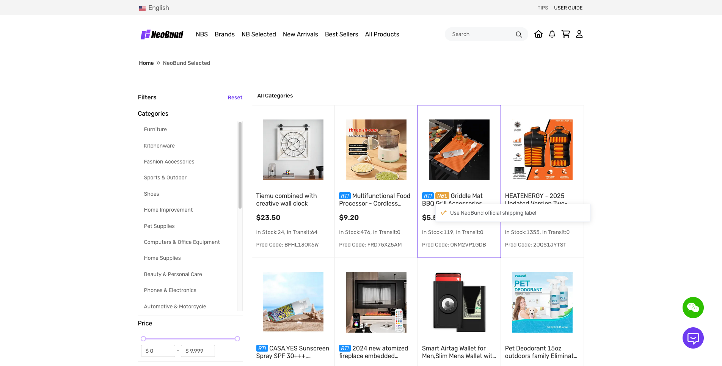Image resolution: width=722 pixels, height=366 pixels.
Task: Click RTI badge on Multifunctional Food Processor
Action: [x=345, y=196]
